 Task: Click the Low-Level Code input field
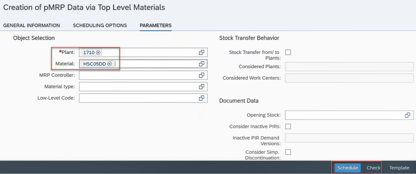[139, 98]
